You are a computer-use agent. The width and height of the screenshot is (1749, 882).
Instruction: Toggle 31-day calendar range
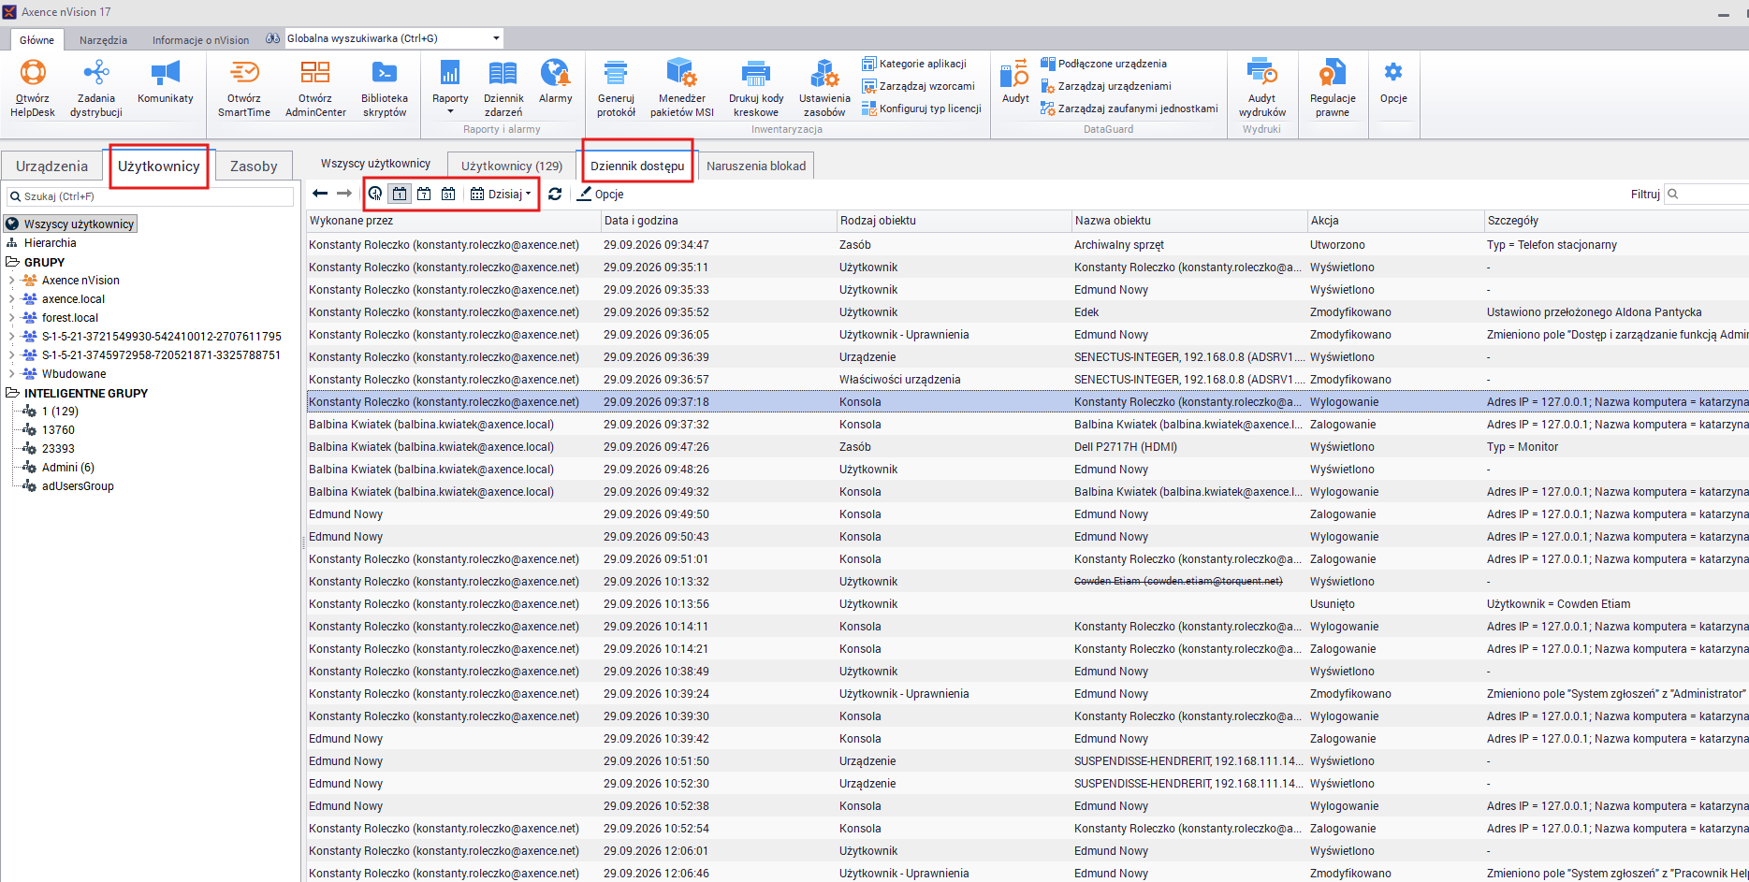coord(448,194)
